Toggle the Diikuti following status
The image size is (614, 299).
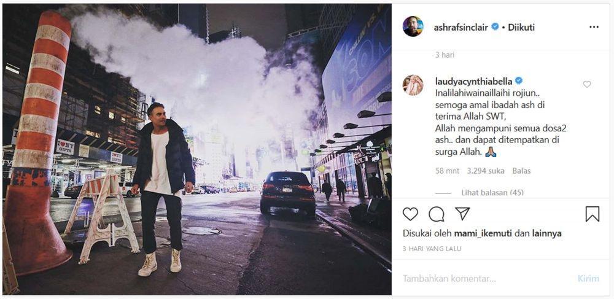(x=521, y=27)
